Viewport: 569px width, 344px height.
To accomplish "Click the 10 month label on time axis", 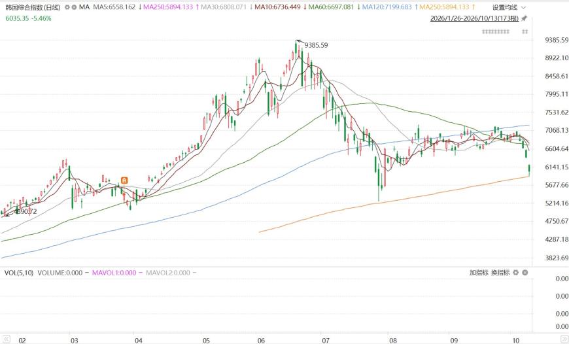I will point(515,340).
